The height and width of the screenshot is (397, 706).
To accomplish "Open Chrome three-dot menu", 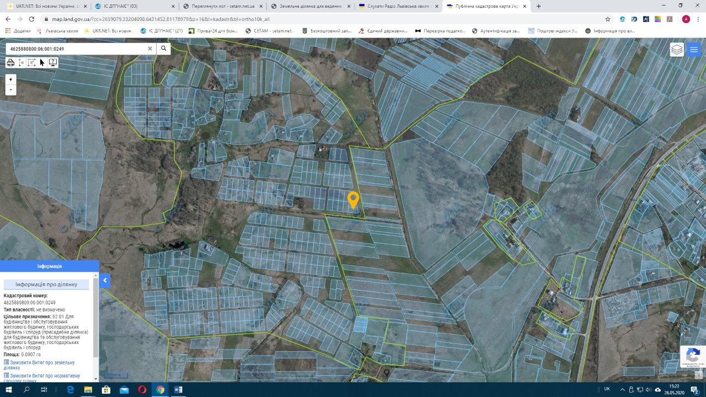I will coord(698,19).
